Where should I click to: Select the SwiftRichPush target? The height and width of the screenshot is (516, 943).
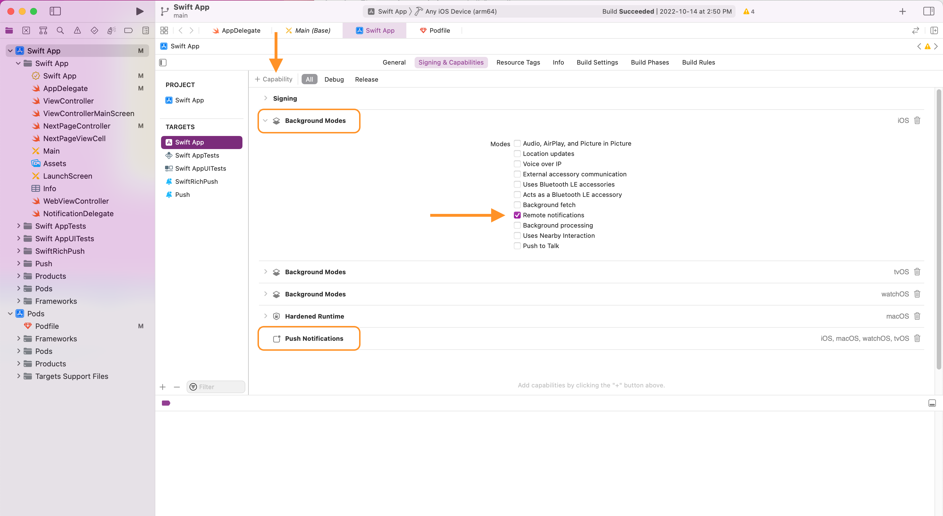[202, 181]
